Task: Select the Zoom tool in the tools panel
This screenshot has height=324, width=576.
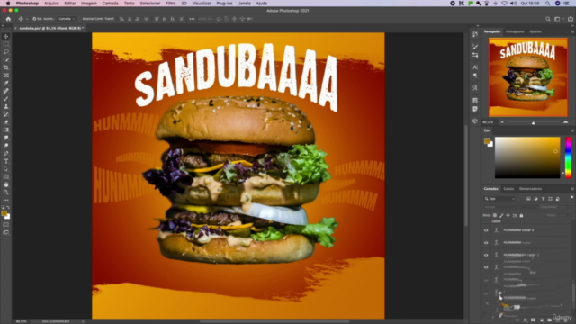Action: click(6, 193)
